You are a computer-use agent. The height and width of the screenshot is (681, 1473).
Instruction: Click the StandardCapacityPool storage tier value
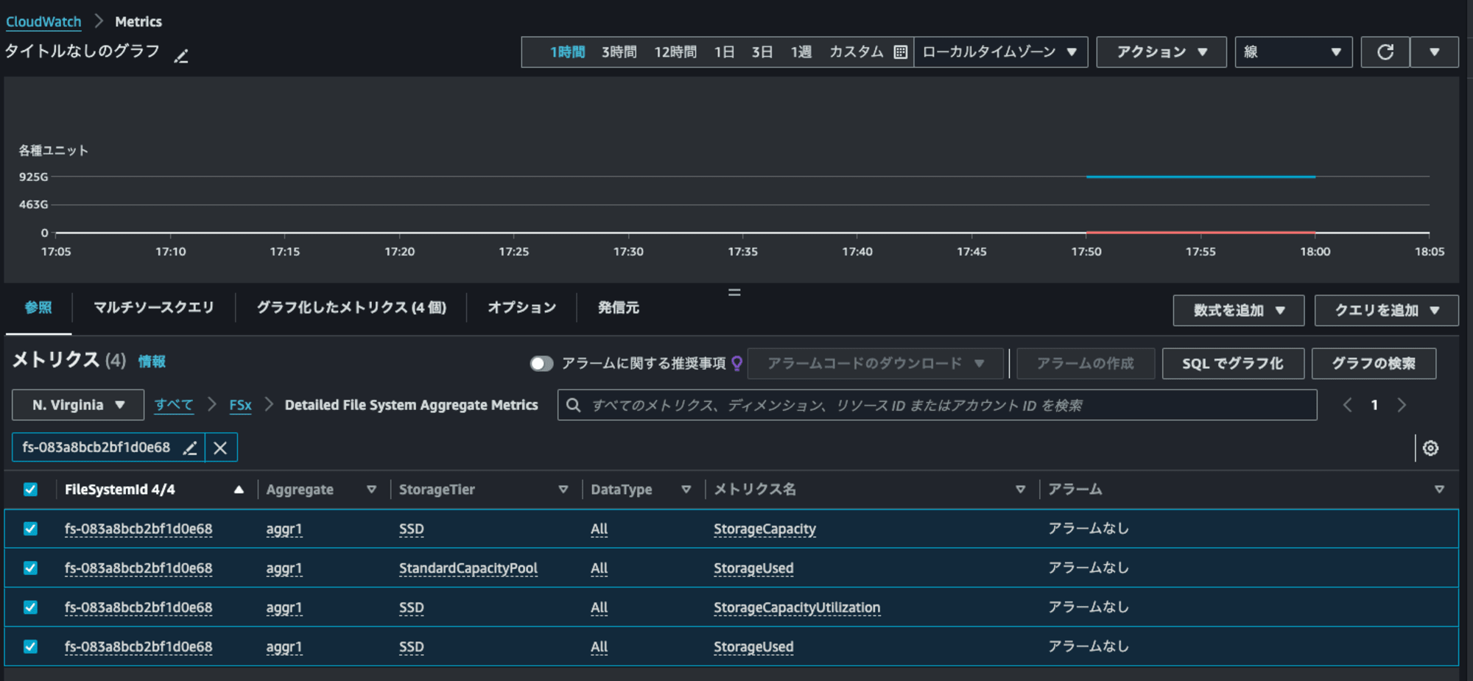[468, 568]
